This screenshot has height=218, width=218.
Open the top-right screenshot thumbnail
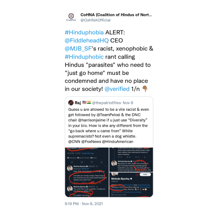pyautogui.click(x=131, y=159)
